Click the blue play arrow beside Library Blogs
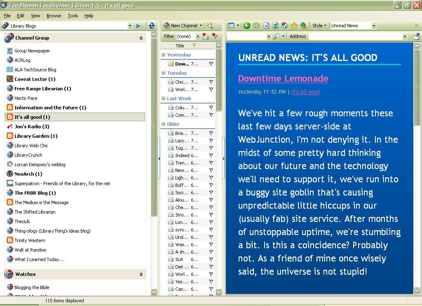This screenshot has height=306, width=422. (138, 26)
